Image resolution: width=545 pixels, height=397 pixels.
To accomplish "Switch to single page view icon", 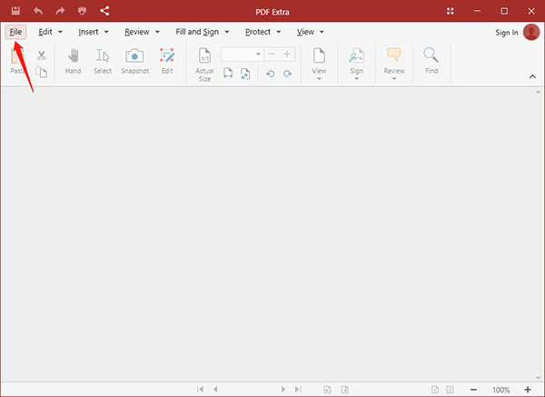I will [435, 390].
